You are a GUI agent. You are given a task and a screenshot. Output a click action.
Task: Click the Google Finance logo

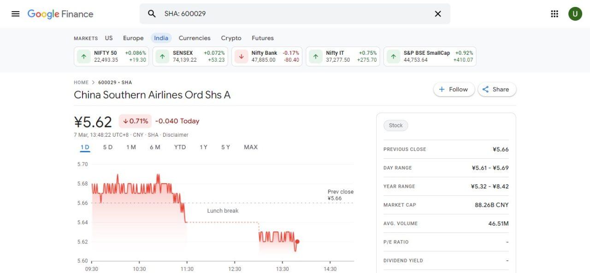[x=60, y=14]
